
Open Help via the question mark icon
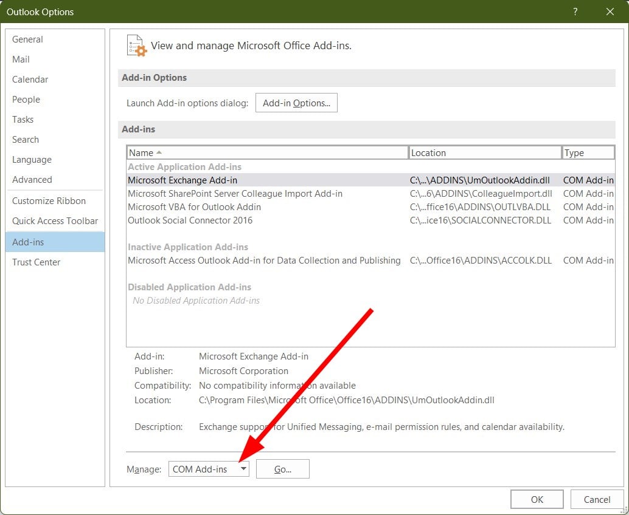(575, 12)
